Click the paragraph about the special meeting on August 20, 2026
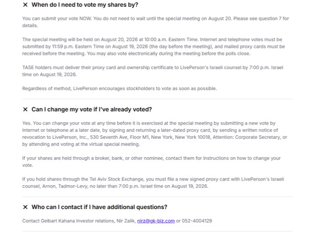 [x=153, y=47]
